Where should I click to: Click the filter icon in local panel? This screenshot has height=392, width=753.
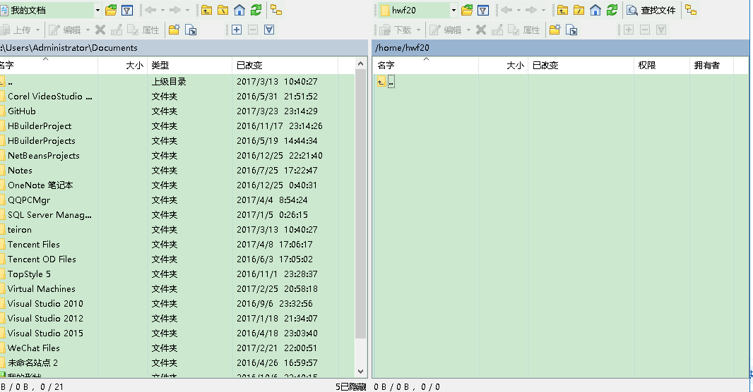coord(127,10)
